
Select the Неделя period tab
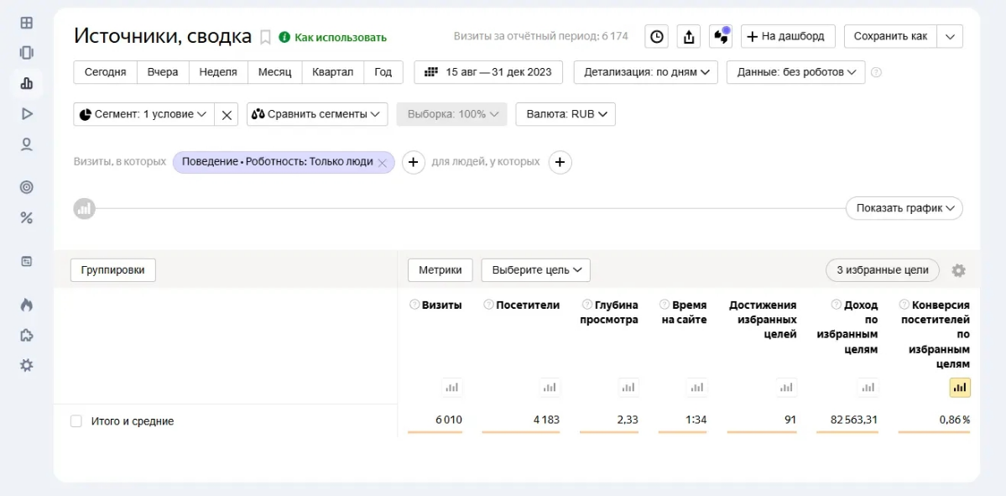point(218,72)
